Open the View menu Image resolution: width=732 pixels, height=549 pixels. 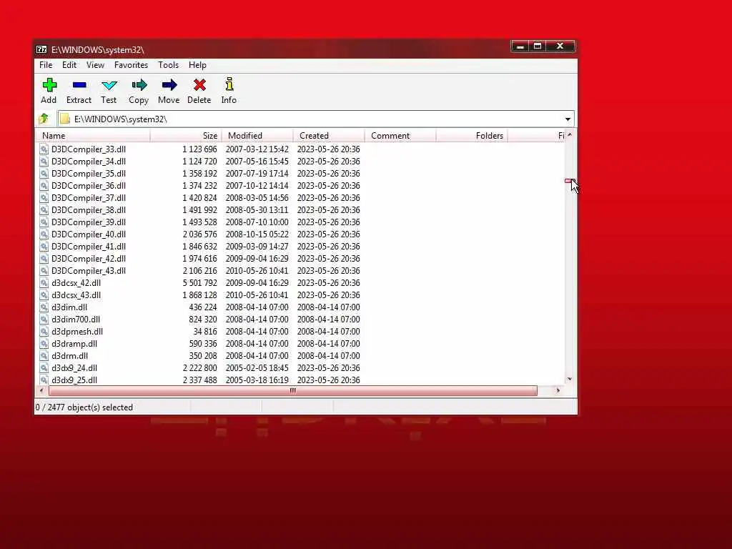95,65
